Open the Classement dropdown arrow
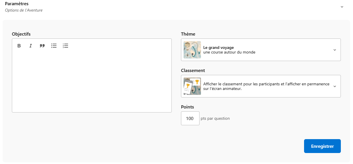This screenshot has width=353, height=164. click(x=335, y=86)
